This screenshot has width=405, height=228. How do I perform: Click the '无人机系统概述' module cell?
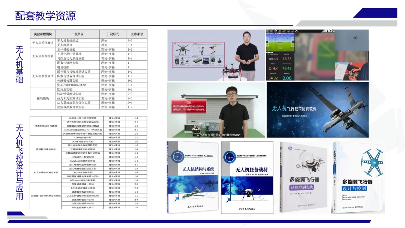coord(43,43)
